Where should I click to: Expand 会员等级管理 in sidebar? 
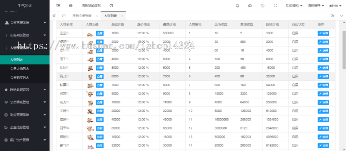25,102
